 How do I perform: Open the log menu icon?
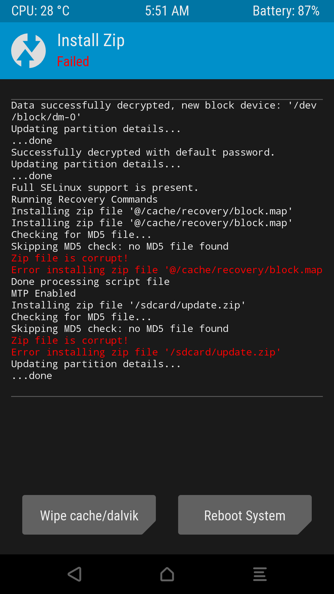coord(260,574)
